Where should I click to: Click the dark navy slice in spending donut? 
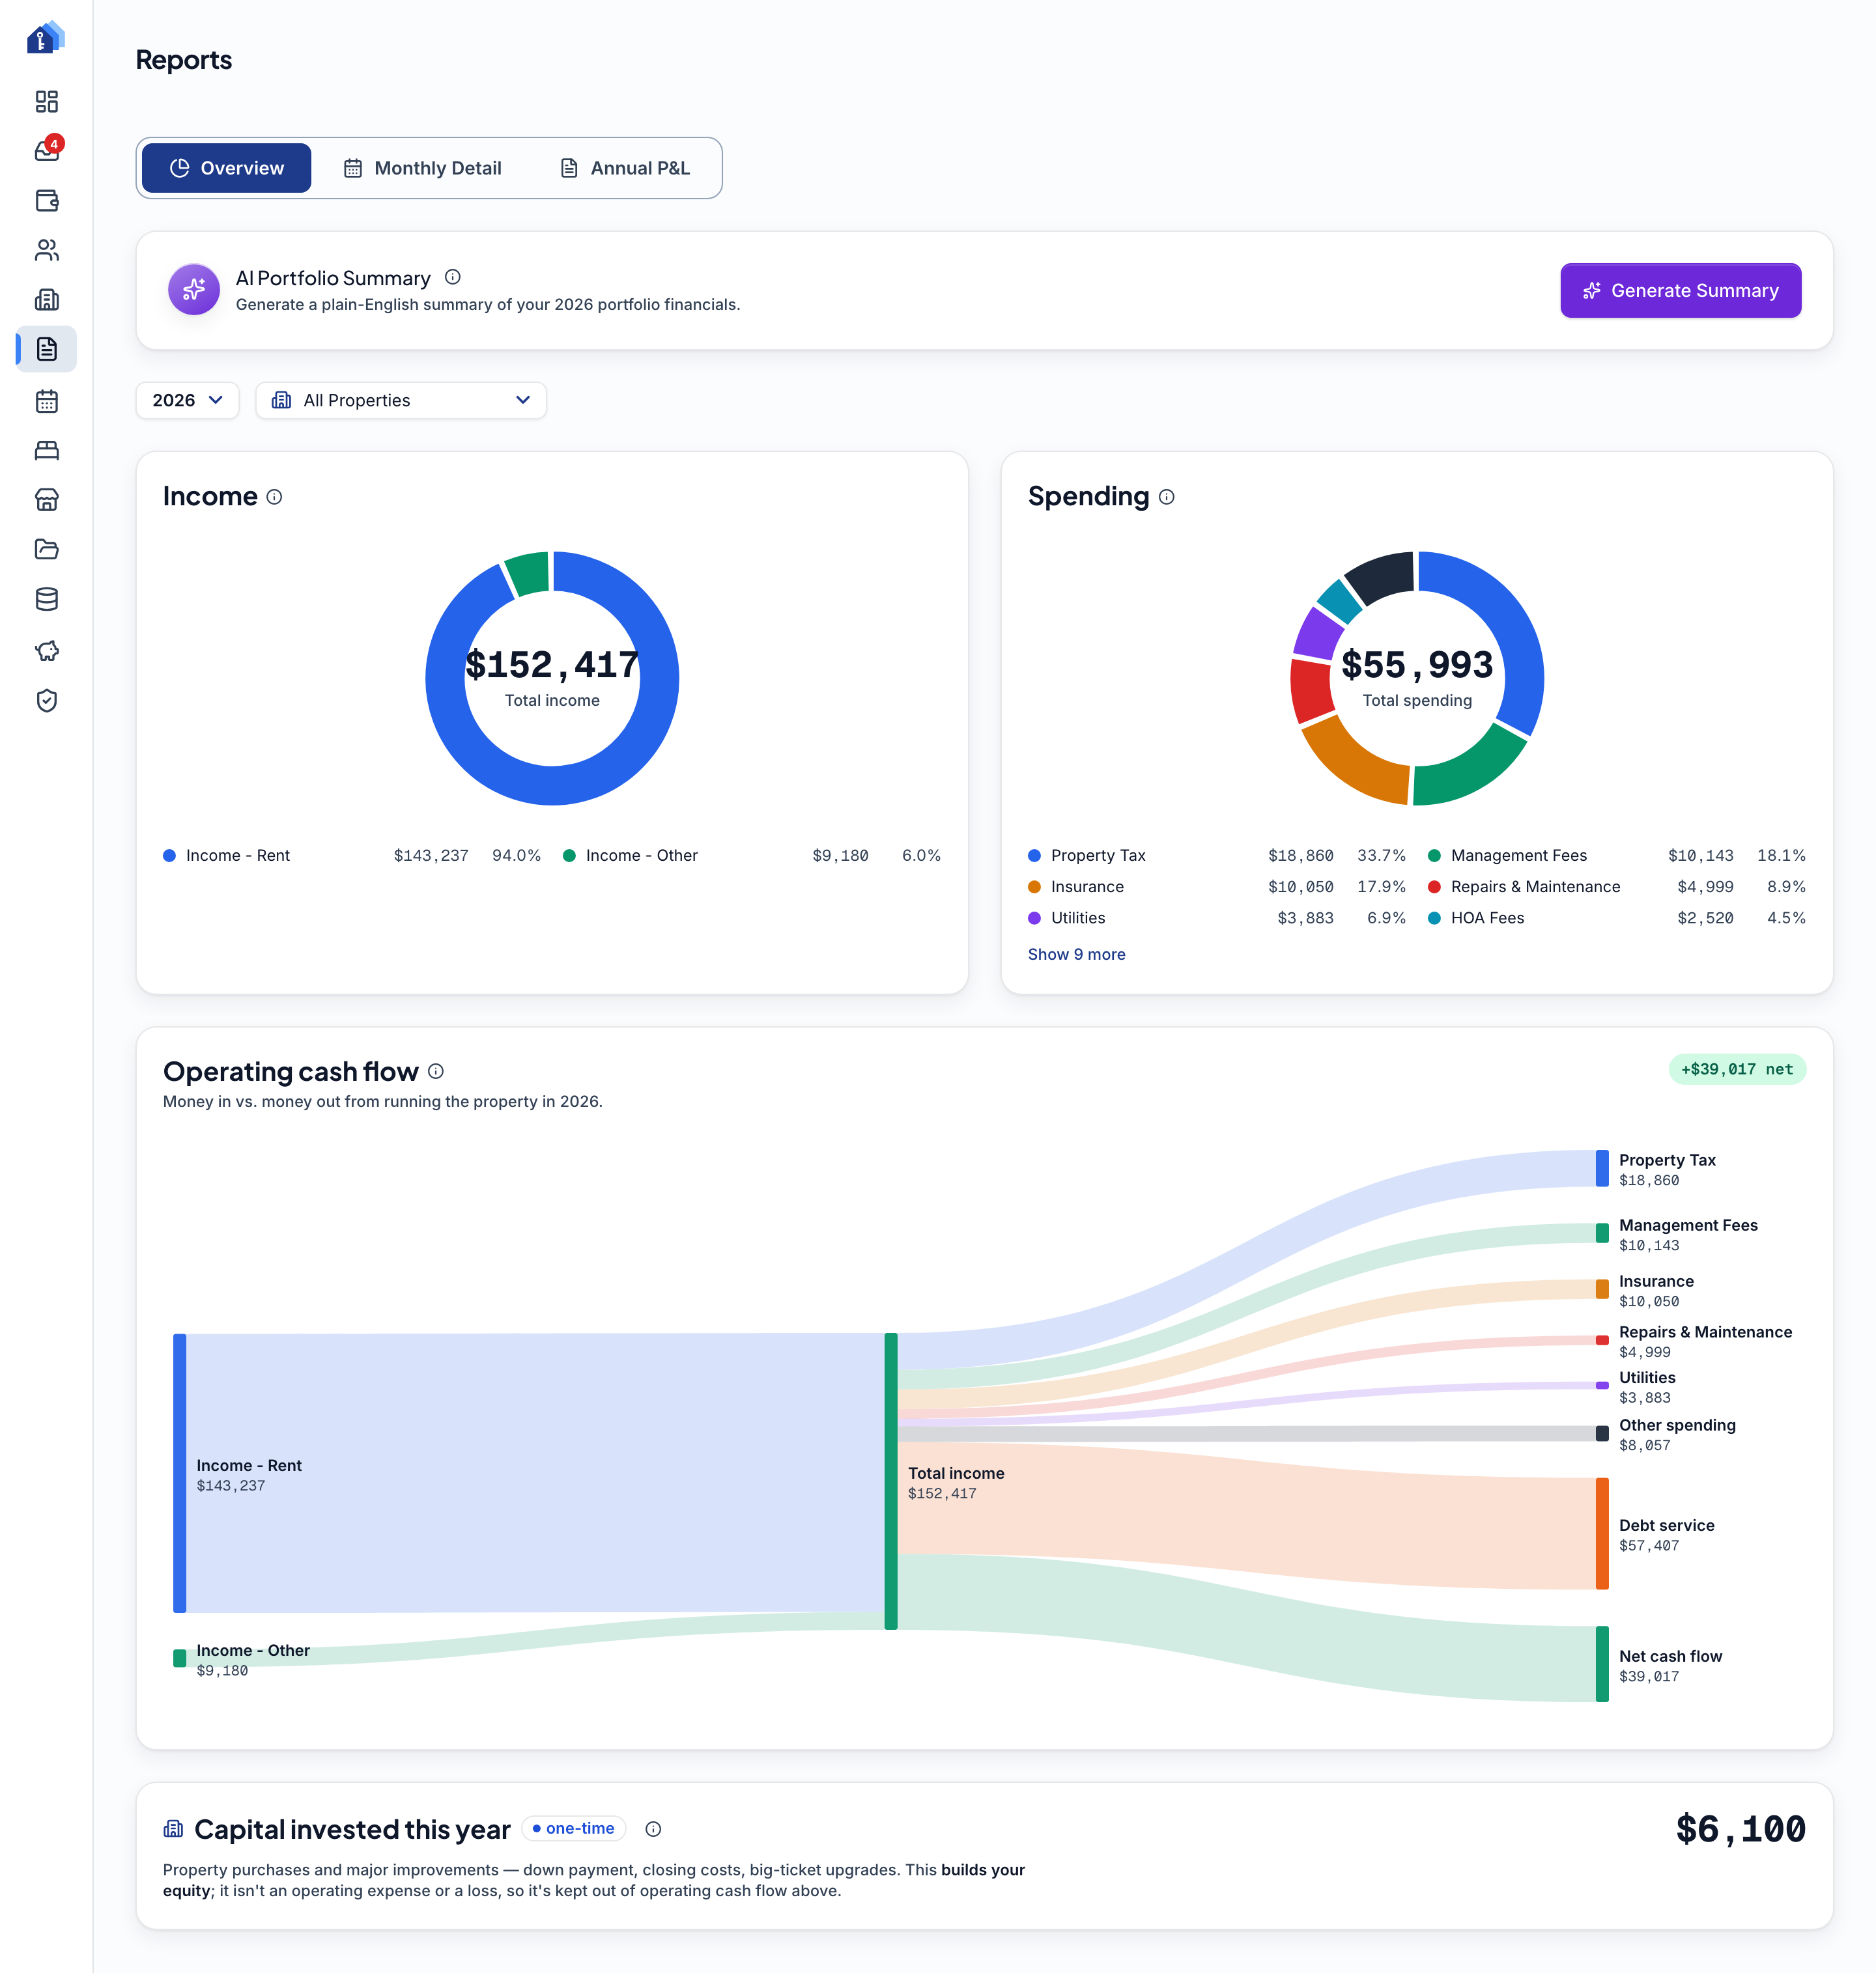click(1383, 577)
